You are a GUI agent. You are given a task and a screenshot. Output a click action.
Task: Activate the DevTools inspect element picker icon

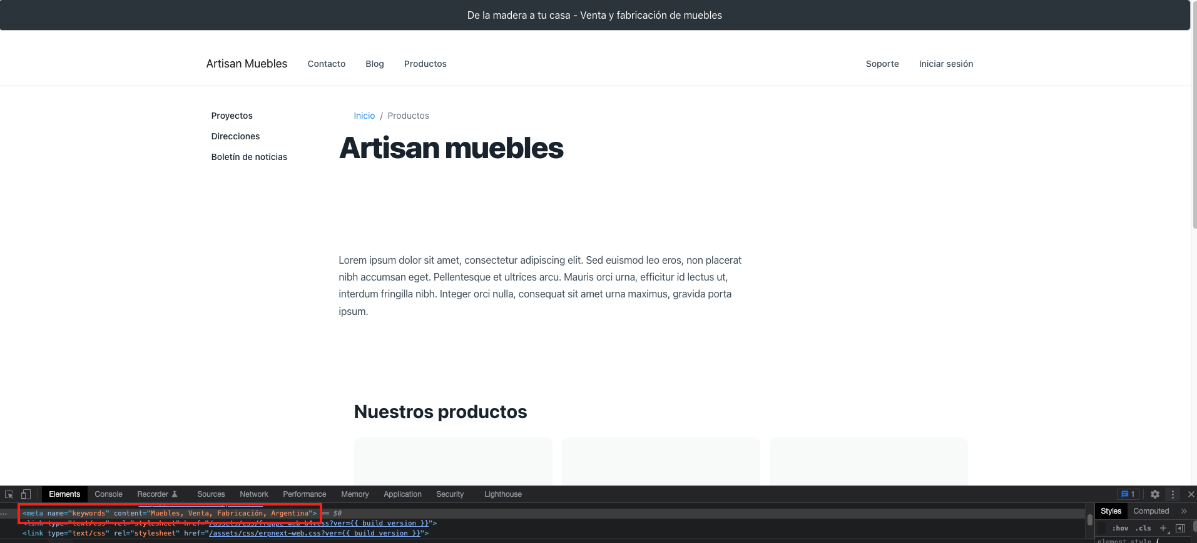pos(9,494)
